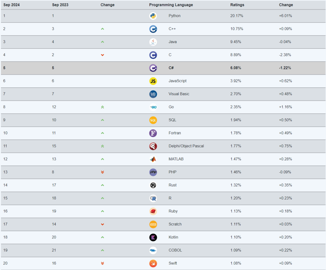The image size is (326, 270).
Task: Click the orange Swift bird icon
Action: 153,264
